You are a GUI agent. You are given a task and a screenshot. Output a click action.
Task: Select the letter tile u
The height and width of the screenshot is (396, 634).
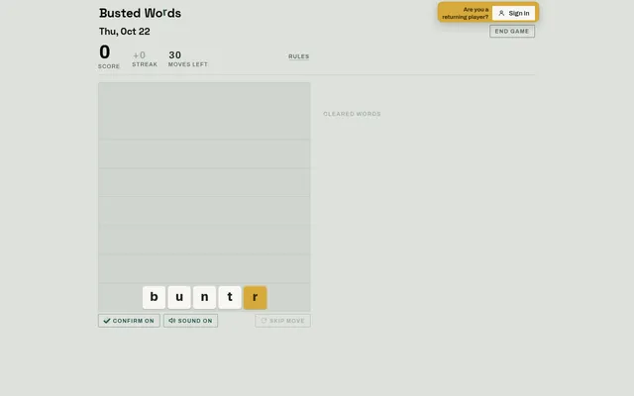[179, 297]
